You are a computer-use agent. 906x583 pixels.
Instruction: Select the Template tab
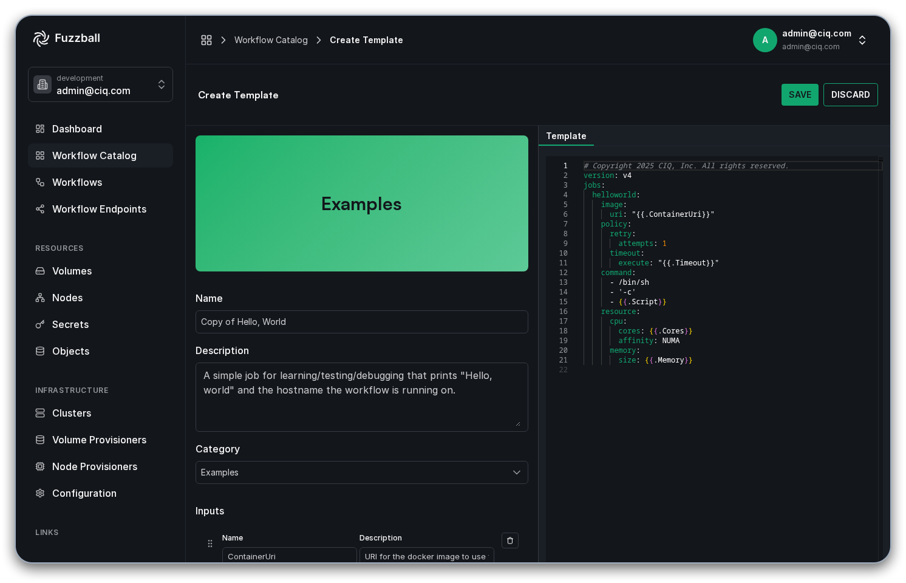(x=566, y=136)
